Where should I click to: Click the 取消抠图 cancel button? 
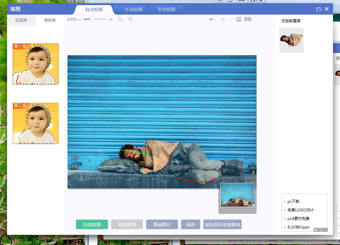tap(127, 224)
